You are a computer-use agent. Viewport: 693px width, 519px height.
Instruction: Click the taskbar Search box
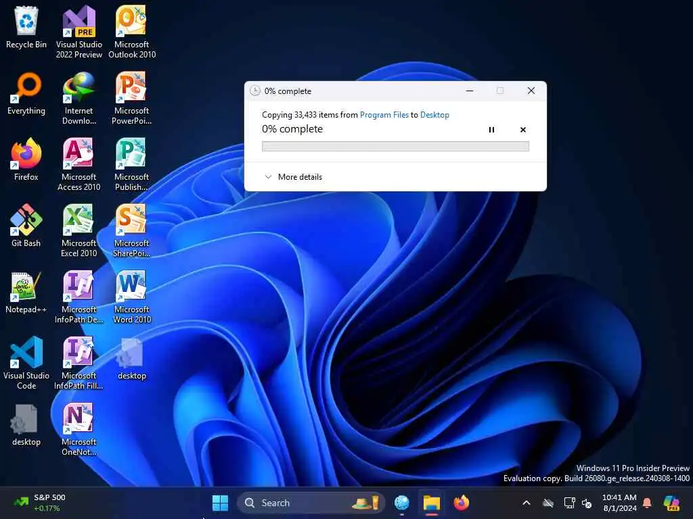[x=311, y=503]
